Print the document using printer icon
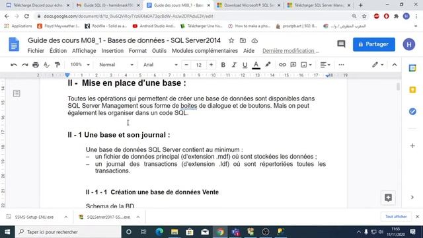 (36, 65)
